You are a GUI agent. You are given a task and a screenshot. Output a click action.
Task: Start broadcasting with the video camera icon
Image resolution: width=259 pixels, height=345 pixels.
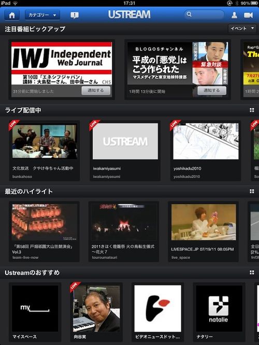point(248,15)
